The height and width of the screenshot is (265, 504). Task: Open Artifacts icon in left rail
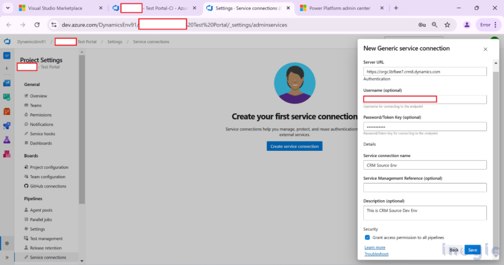(x=7, y=154)
